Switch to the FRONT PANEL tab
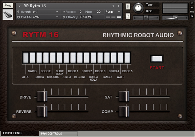195x137 pixels. coord(19,133)
